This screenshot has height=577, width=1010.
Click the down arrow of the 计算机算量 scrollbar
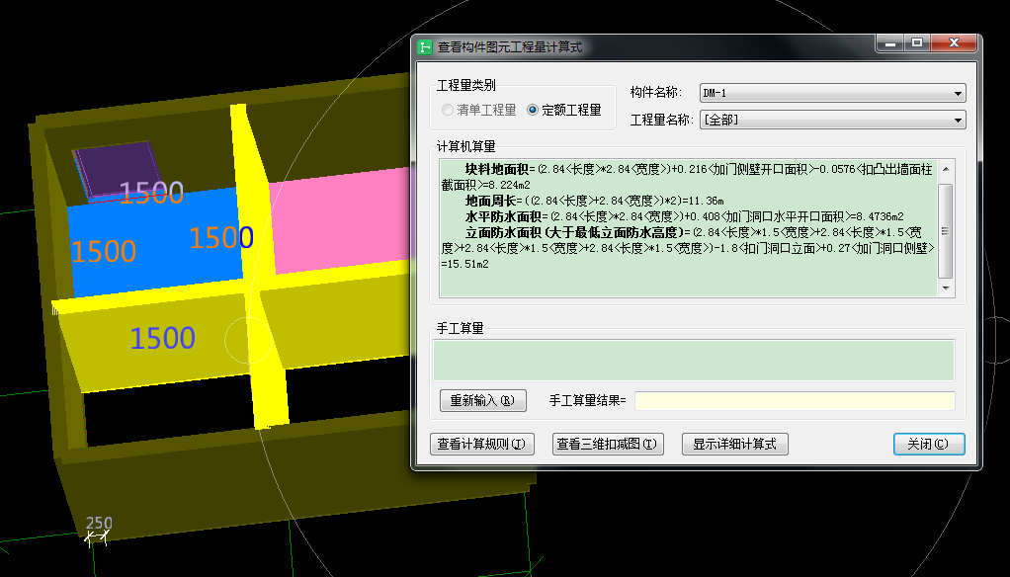(x=946, y=288)
